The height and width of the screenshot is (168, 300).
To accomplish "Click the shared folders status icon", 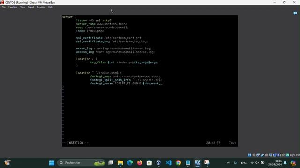I will pos(267,155).
